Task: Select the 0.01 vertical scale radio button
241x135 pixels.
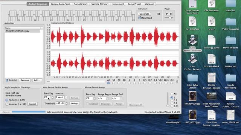Action: point(172,106)
